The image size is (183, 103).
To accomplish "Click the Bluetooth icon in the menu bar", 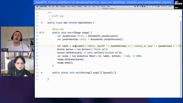I will click(150, 7).
